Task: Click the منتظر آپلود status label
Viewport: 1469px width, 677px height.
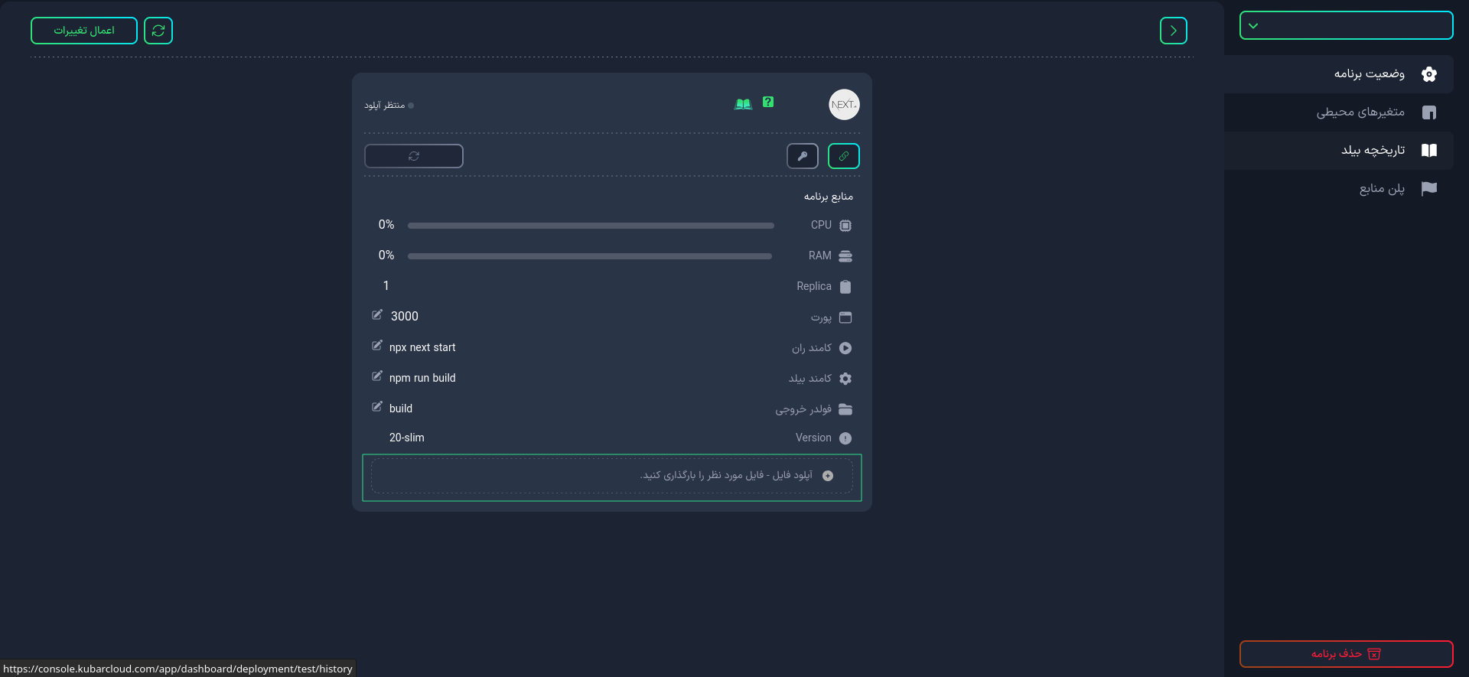Action: click(385, 106)
